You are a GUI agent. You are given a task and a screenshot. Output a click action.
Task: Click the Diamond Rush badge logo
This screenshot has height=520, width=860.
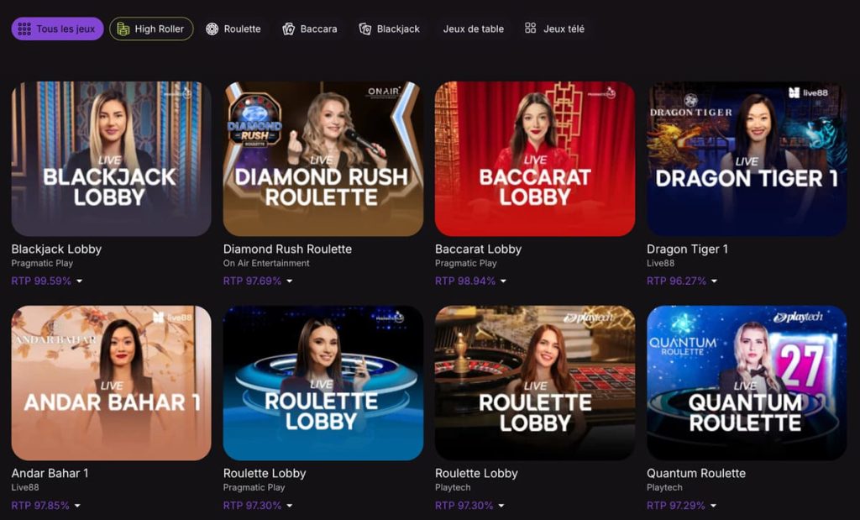point(254,119)
